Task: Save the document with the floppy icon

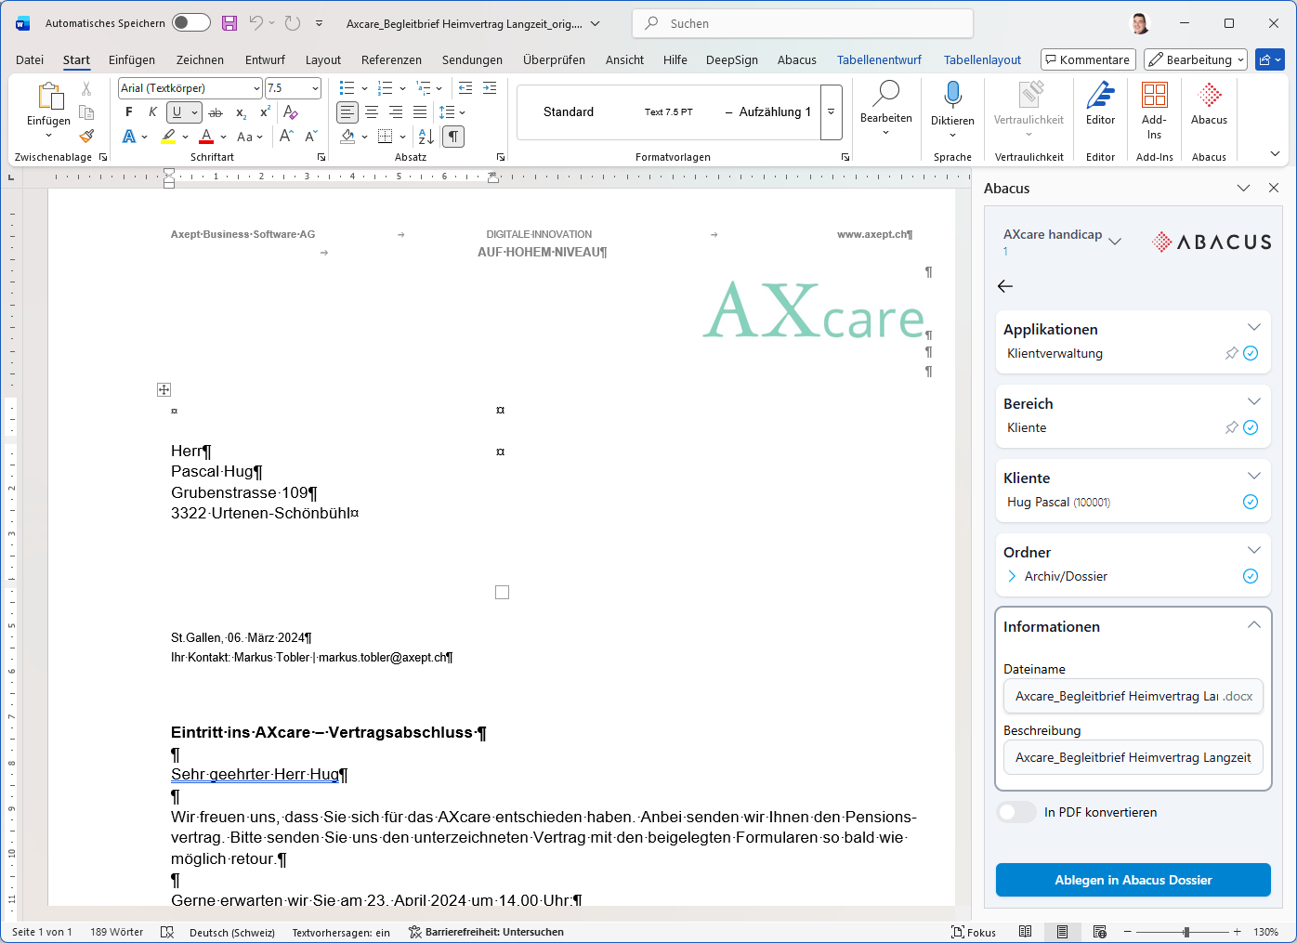Action: coord(229,23)
